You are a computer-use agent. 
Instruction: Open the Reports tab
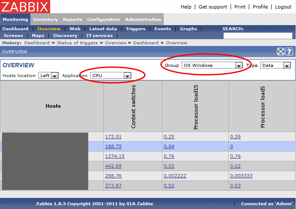coord(72,19)
